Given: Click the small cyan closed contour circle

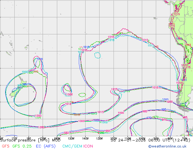Looking at the screenshot, I should pos(97,55).
